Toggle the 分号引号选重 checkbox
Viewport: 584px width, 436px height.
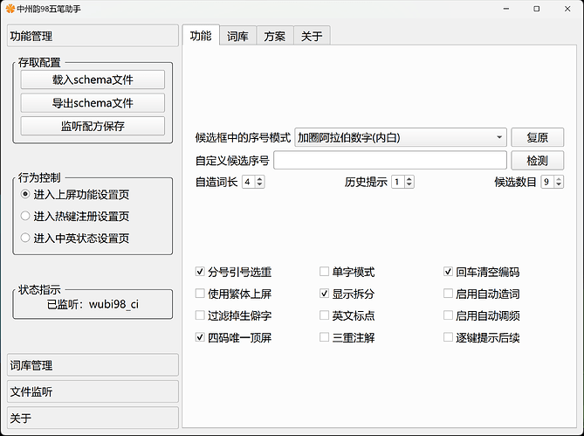201,273
